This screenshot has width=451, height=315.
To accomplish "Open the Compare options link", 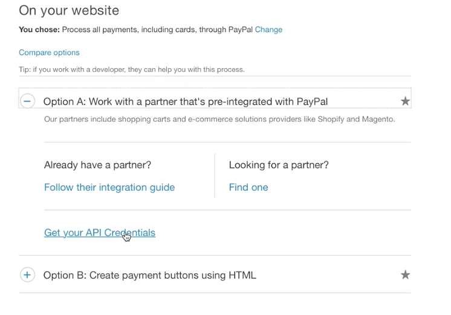I will [49, 52].
